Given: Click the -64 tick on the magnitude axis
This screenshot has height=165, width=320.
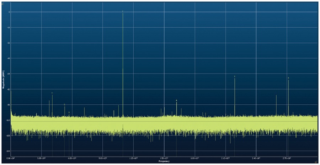Looking at the screenshot, I should click(9, 74).
